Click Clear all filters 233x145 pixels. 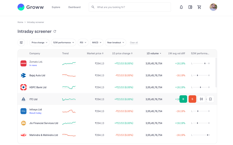(134, 43)
